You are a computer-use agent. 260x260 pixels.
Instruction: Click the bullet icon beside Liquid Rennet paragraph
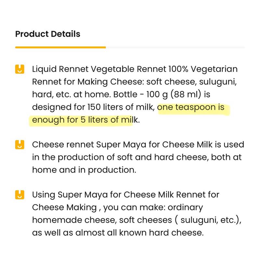pyautogui.click(x=20, y=69)
